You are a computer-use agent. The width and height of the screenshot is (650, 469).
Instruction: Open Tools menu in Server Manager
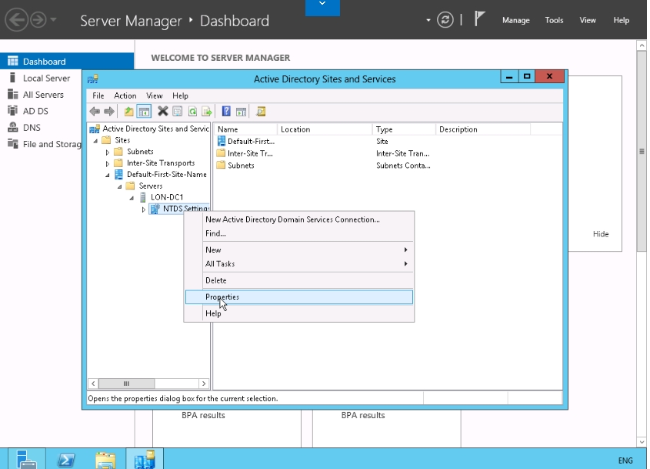(554, 20)
